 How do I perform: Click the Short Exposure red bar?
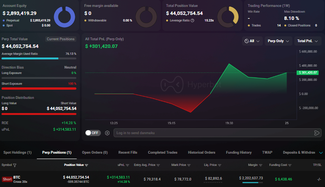pyautogui.click(x=39, y=89)
